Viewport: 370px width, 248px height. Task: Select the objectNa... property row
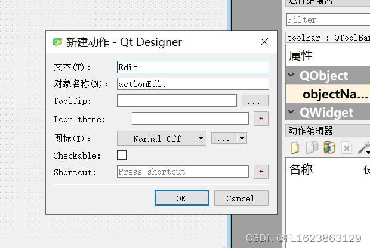point(328,94)
